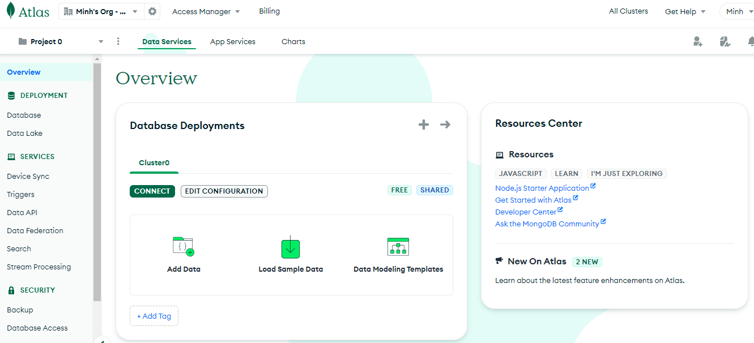This screenshot has height=343, width=754.
Task: Click the Project 0 folder icon
Action: [23, 41]
